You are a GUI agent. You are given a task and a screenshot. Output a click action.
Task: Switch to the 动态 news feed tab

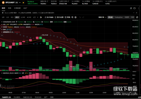click(x=25, y=8)
